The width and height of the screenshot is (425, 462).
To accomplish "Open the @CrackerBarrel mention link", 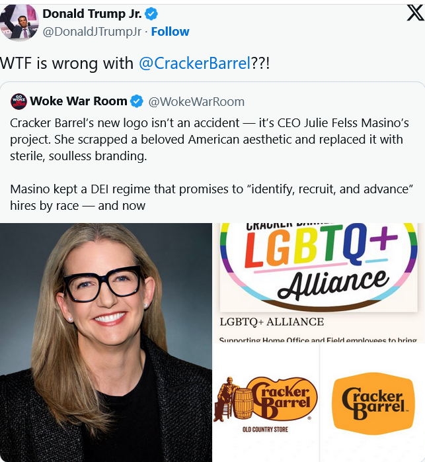I will (194, 64).
